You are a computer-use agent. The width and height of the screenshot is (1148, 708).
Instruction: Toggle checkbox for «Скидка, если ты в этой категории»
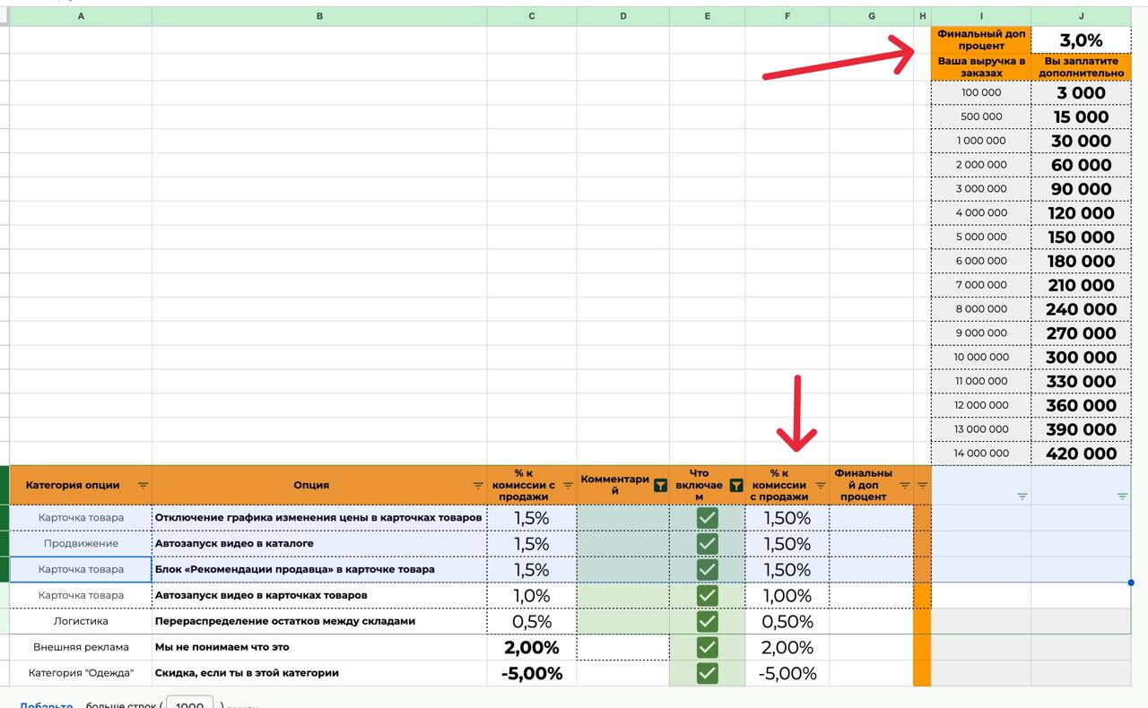pyautogui.click(x=707, y=673)
